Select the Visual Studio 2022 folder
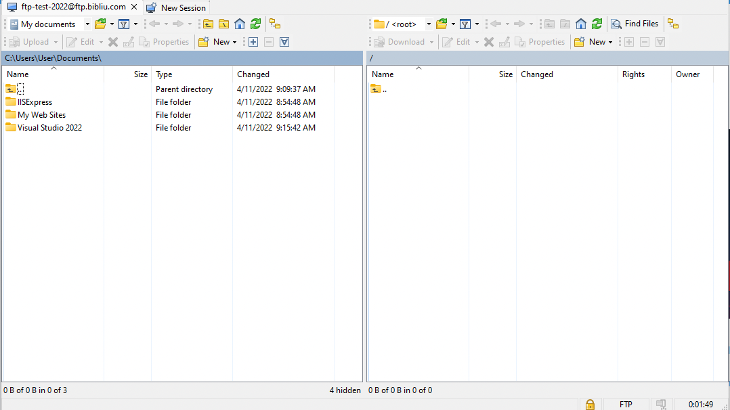The width and height of the screenshot is (730, 410). click(x=49, y=128)
